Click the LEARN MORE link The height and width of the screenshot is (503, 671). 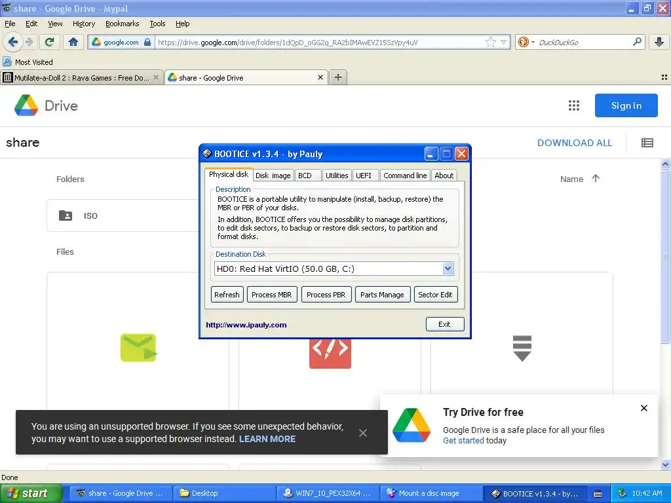[267, 439]
